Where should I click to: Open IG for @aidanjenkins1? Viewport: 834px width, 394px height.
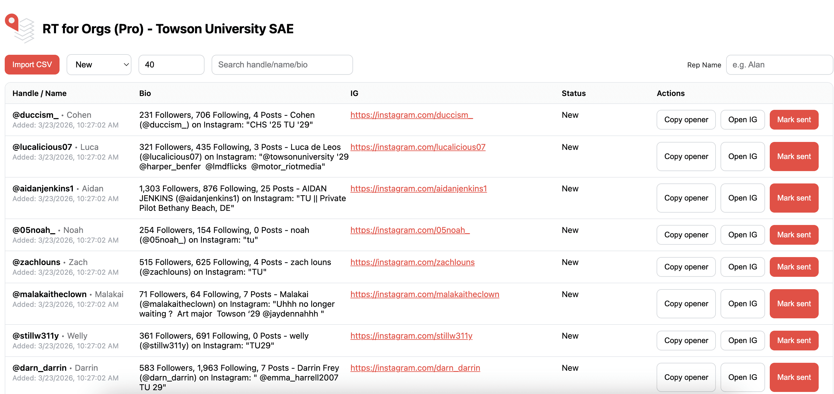742,198
